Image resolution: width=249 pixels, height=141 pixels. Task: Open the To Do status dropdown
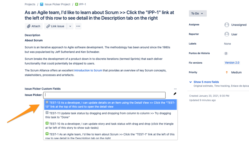click(x=198, y=13)
